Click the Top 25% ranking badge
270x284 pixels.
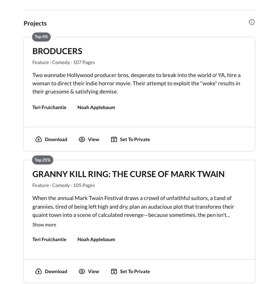click(x=42, y=160)
